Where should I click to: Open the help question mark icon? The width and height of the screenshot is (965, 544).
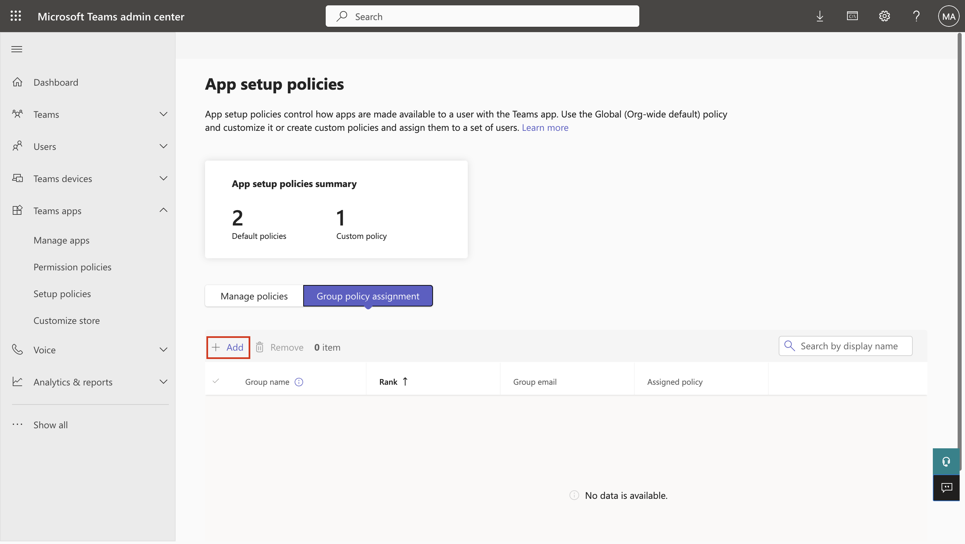coord(916,16)
